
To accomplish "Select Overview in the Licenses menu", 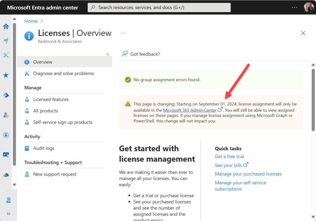I will pos(64,62).
